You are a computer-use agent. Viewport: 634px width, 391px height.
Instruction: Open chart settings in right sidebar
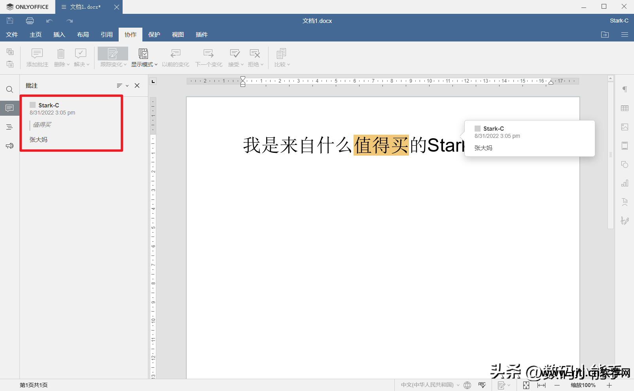(x=625, y=183)
